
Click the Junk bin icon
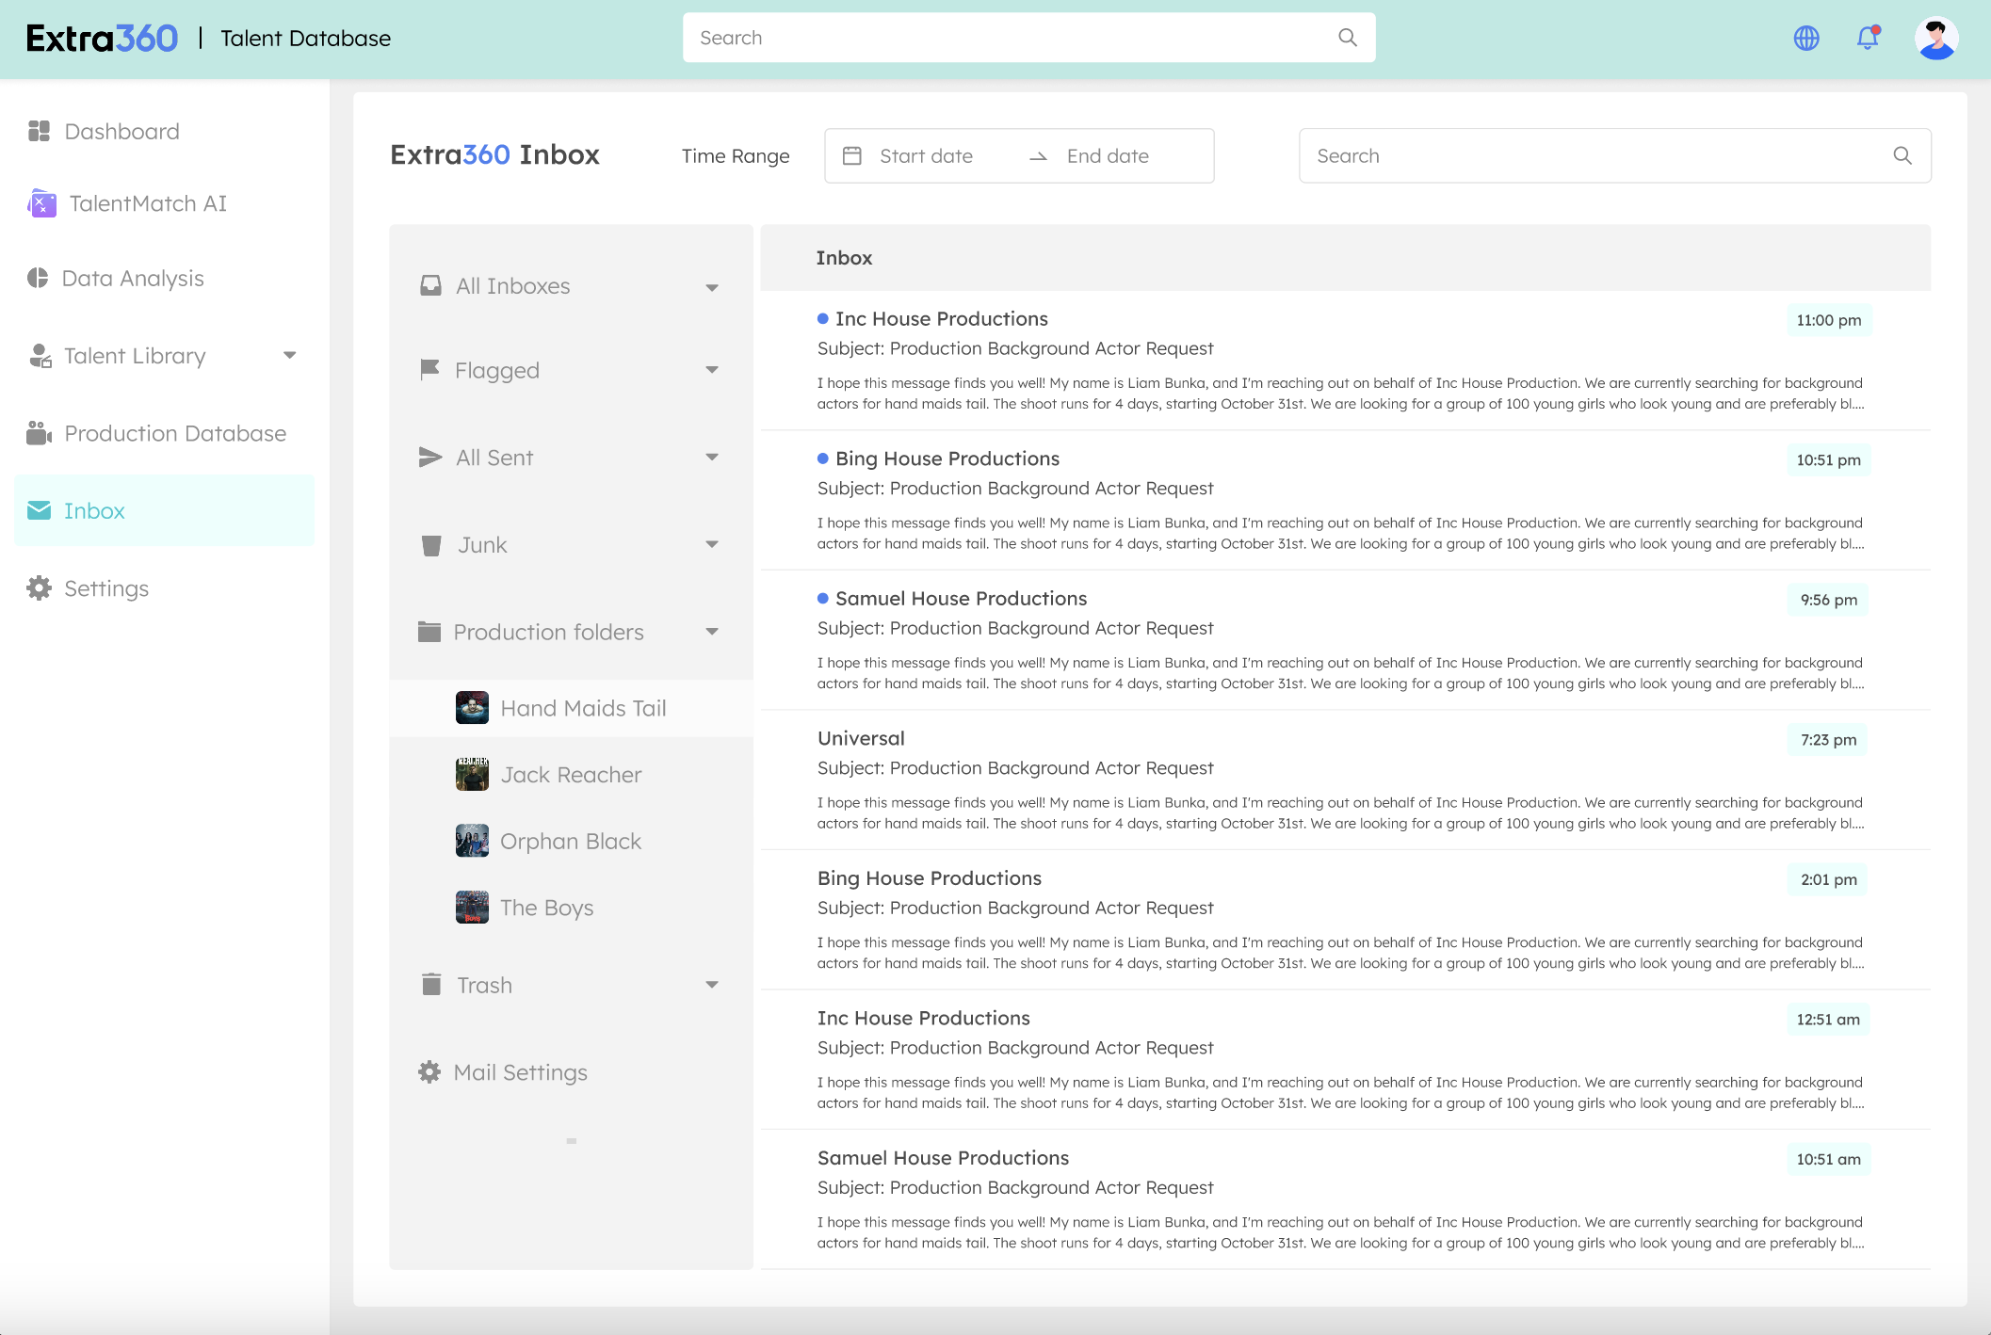(x=431, y=545)
